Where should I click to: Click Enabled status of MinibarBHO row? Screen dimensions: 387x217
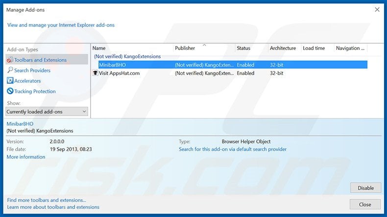click(x=245, y=65)
